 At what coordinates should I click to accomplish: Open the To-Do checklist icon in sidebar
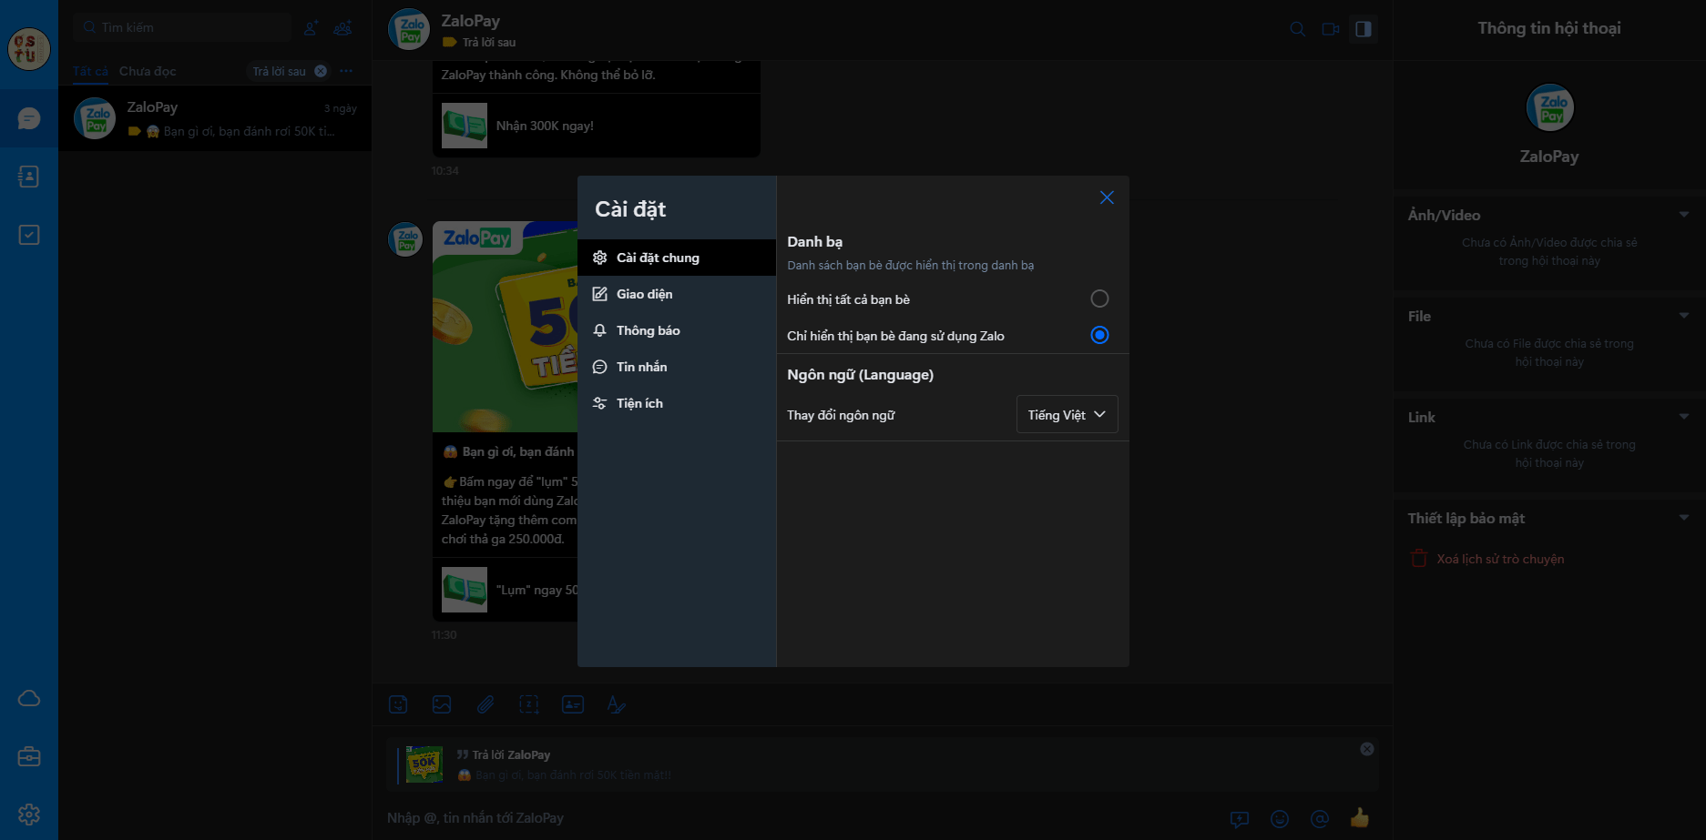tap(28, 235)
